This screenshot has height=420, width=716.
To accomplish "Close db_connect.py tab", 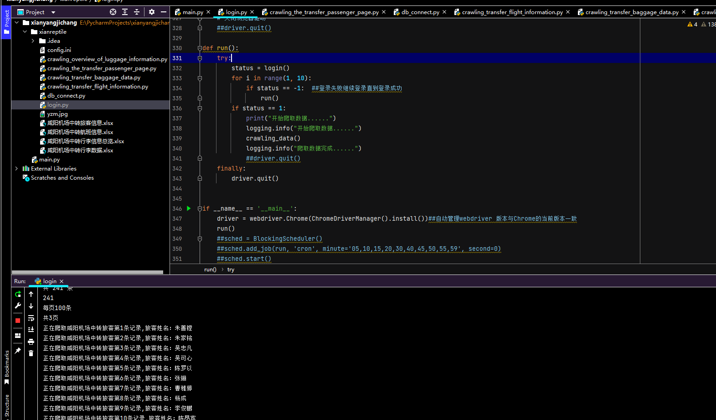I will (x=444, y=12).
